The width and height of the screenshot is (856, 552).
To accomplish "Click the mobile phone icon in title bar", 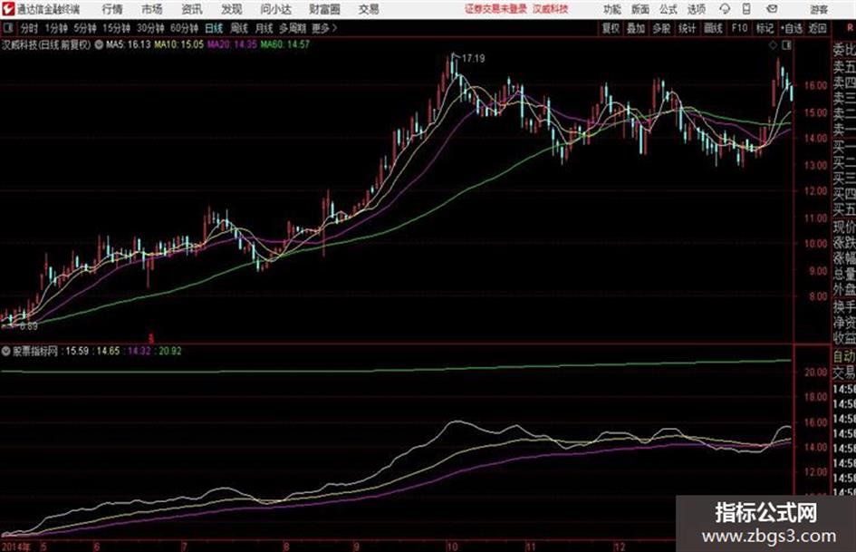I will [746, 9].
